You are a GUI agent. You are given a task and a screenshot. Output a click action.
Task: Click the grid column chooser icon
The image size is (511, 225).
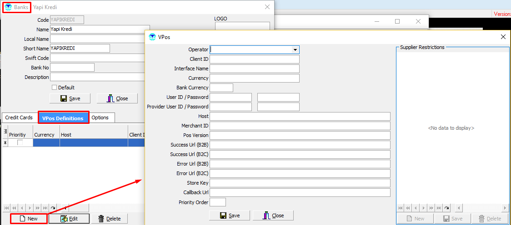click(x=5, y=131)
